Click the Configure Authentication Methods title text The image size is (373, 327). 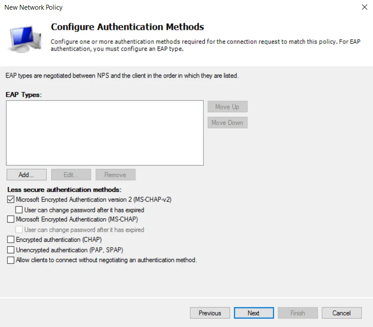pyautogui.click(x=127, y=27)
